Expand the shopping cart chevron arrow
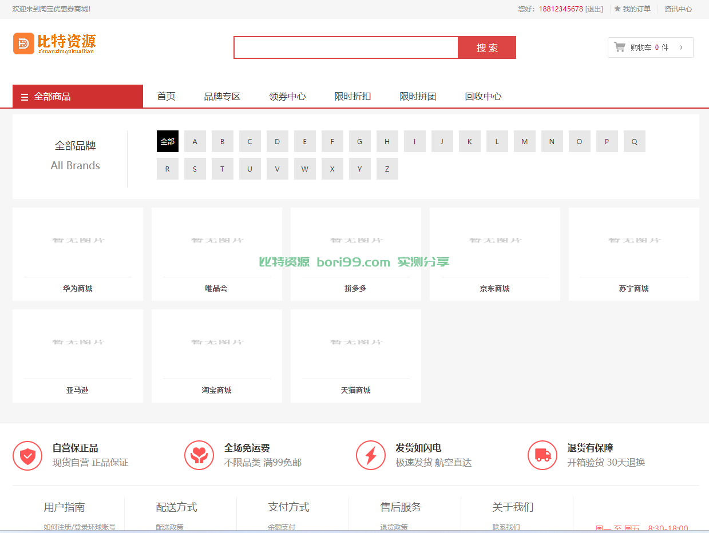The height and width of the screenshot is (533, 709). 681,47
